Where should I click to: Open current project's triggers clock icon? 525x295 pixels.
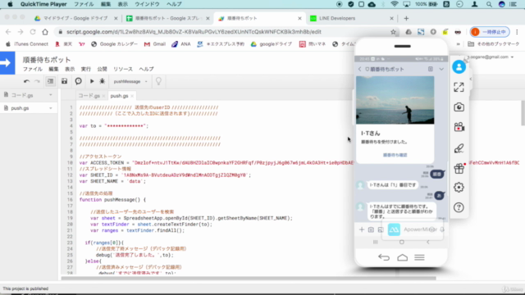click(79, 81)
